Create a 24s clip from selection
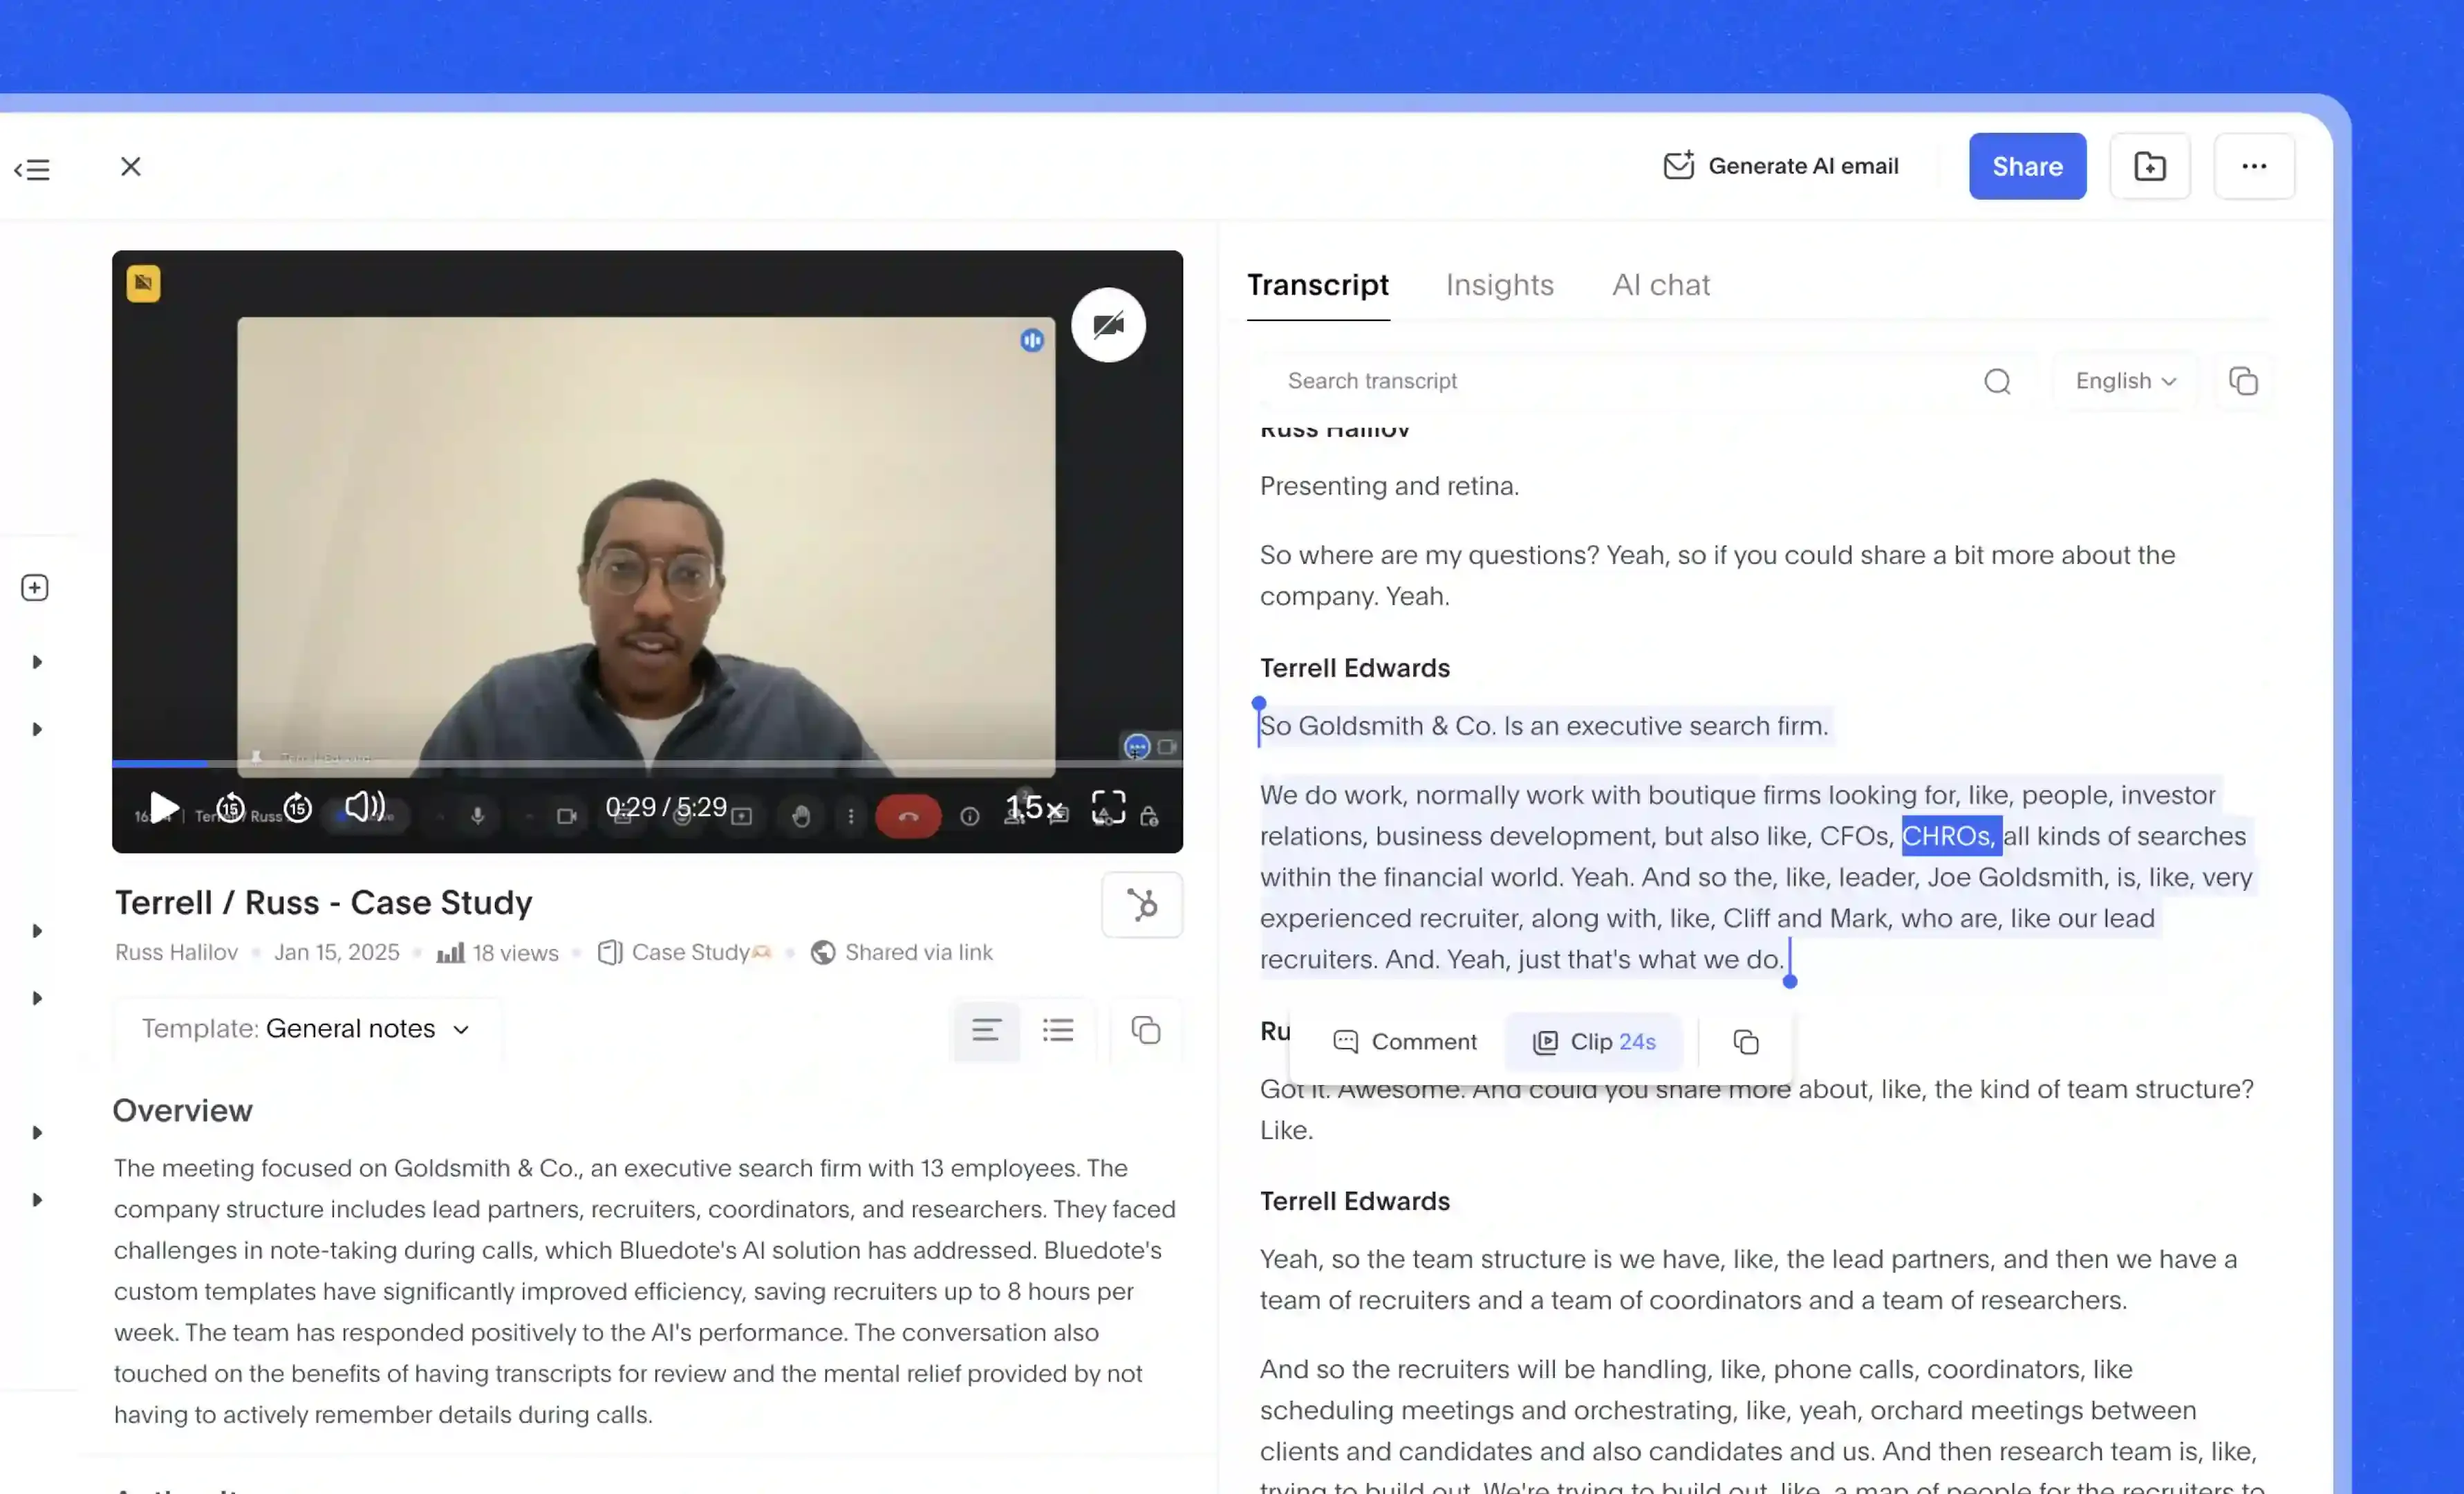 point(1594,1043)
